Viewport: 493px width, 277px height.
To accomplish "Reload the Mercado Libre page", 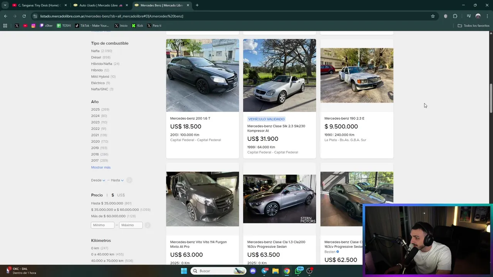I will pyautogui.click(x=24, y=16).
